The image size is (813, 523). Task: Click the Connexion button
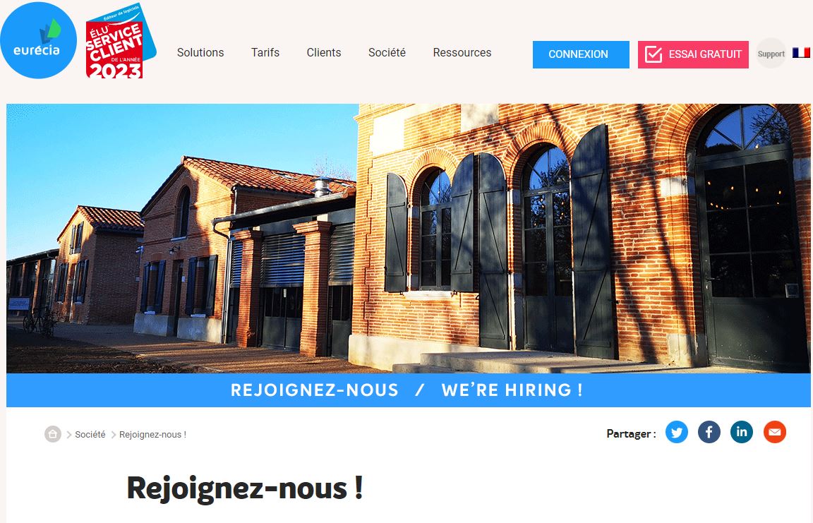tap(582, 54)
